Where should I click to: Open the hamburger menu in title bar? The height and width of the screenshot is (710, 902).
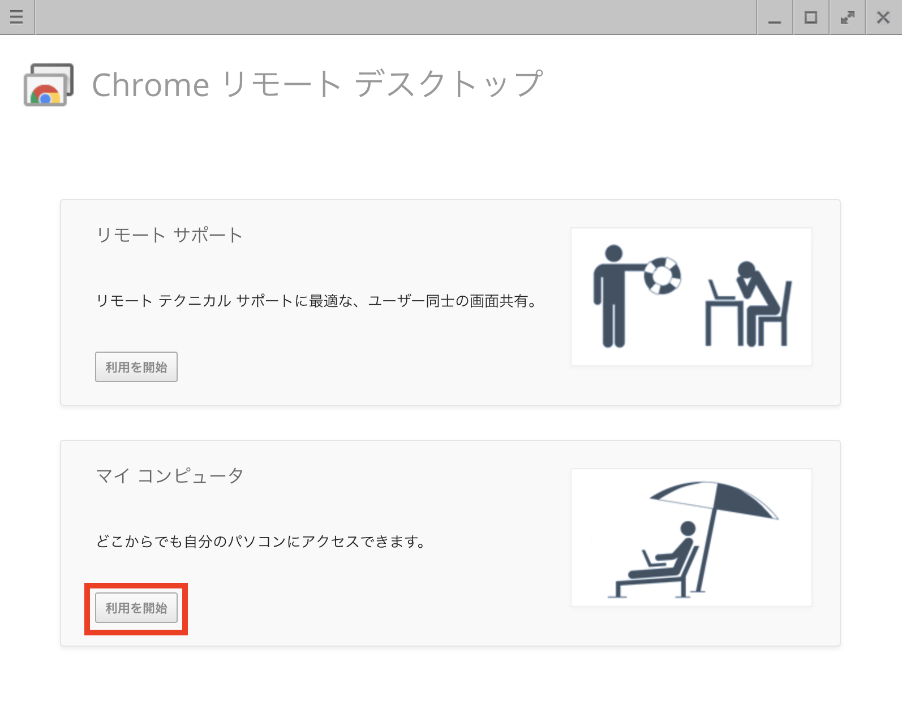click(17, 17)
